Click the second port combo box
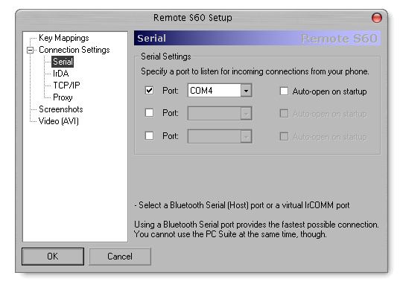The image size is (400, 287). click(x=220, y=113)
